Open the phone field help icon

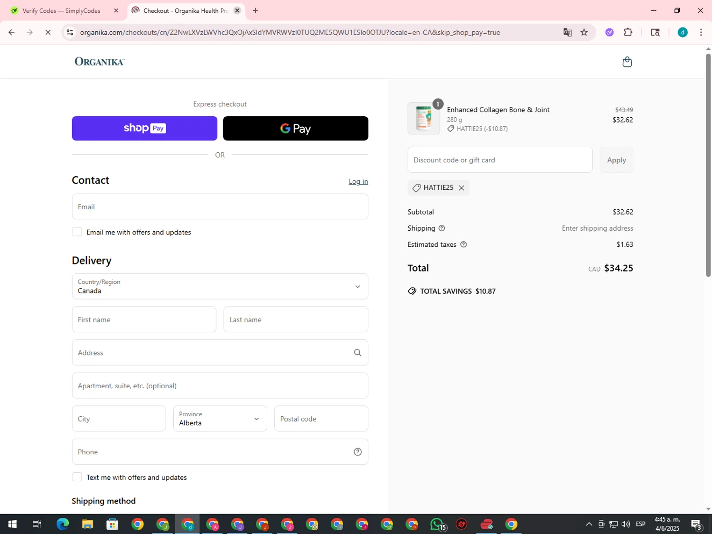point(357,452)
